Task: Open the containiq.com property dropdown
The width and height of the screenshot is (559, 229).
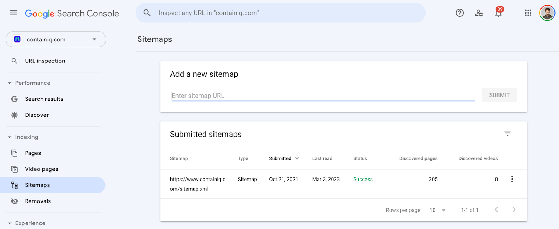Action: 56,39
